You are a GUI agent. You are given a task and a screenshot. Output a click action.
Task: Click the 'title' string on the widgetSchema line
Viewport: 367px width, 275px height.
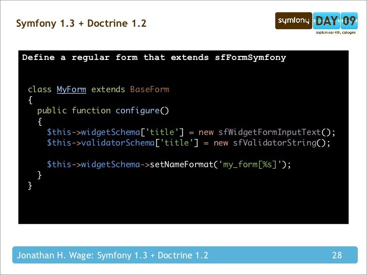coord(162,132)
